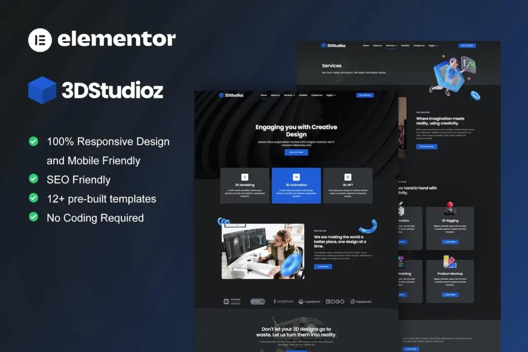Click the blue highlighted 3D Animation card

(x=296, y=185)
